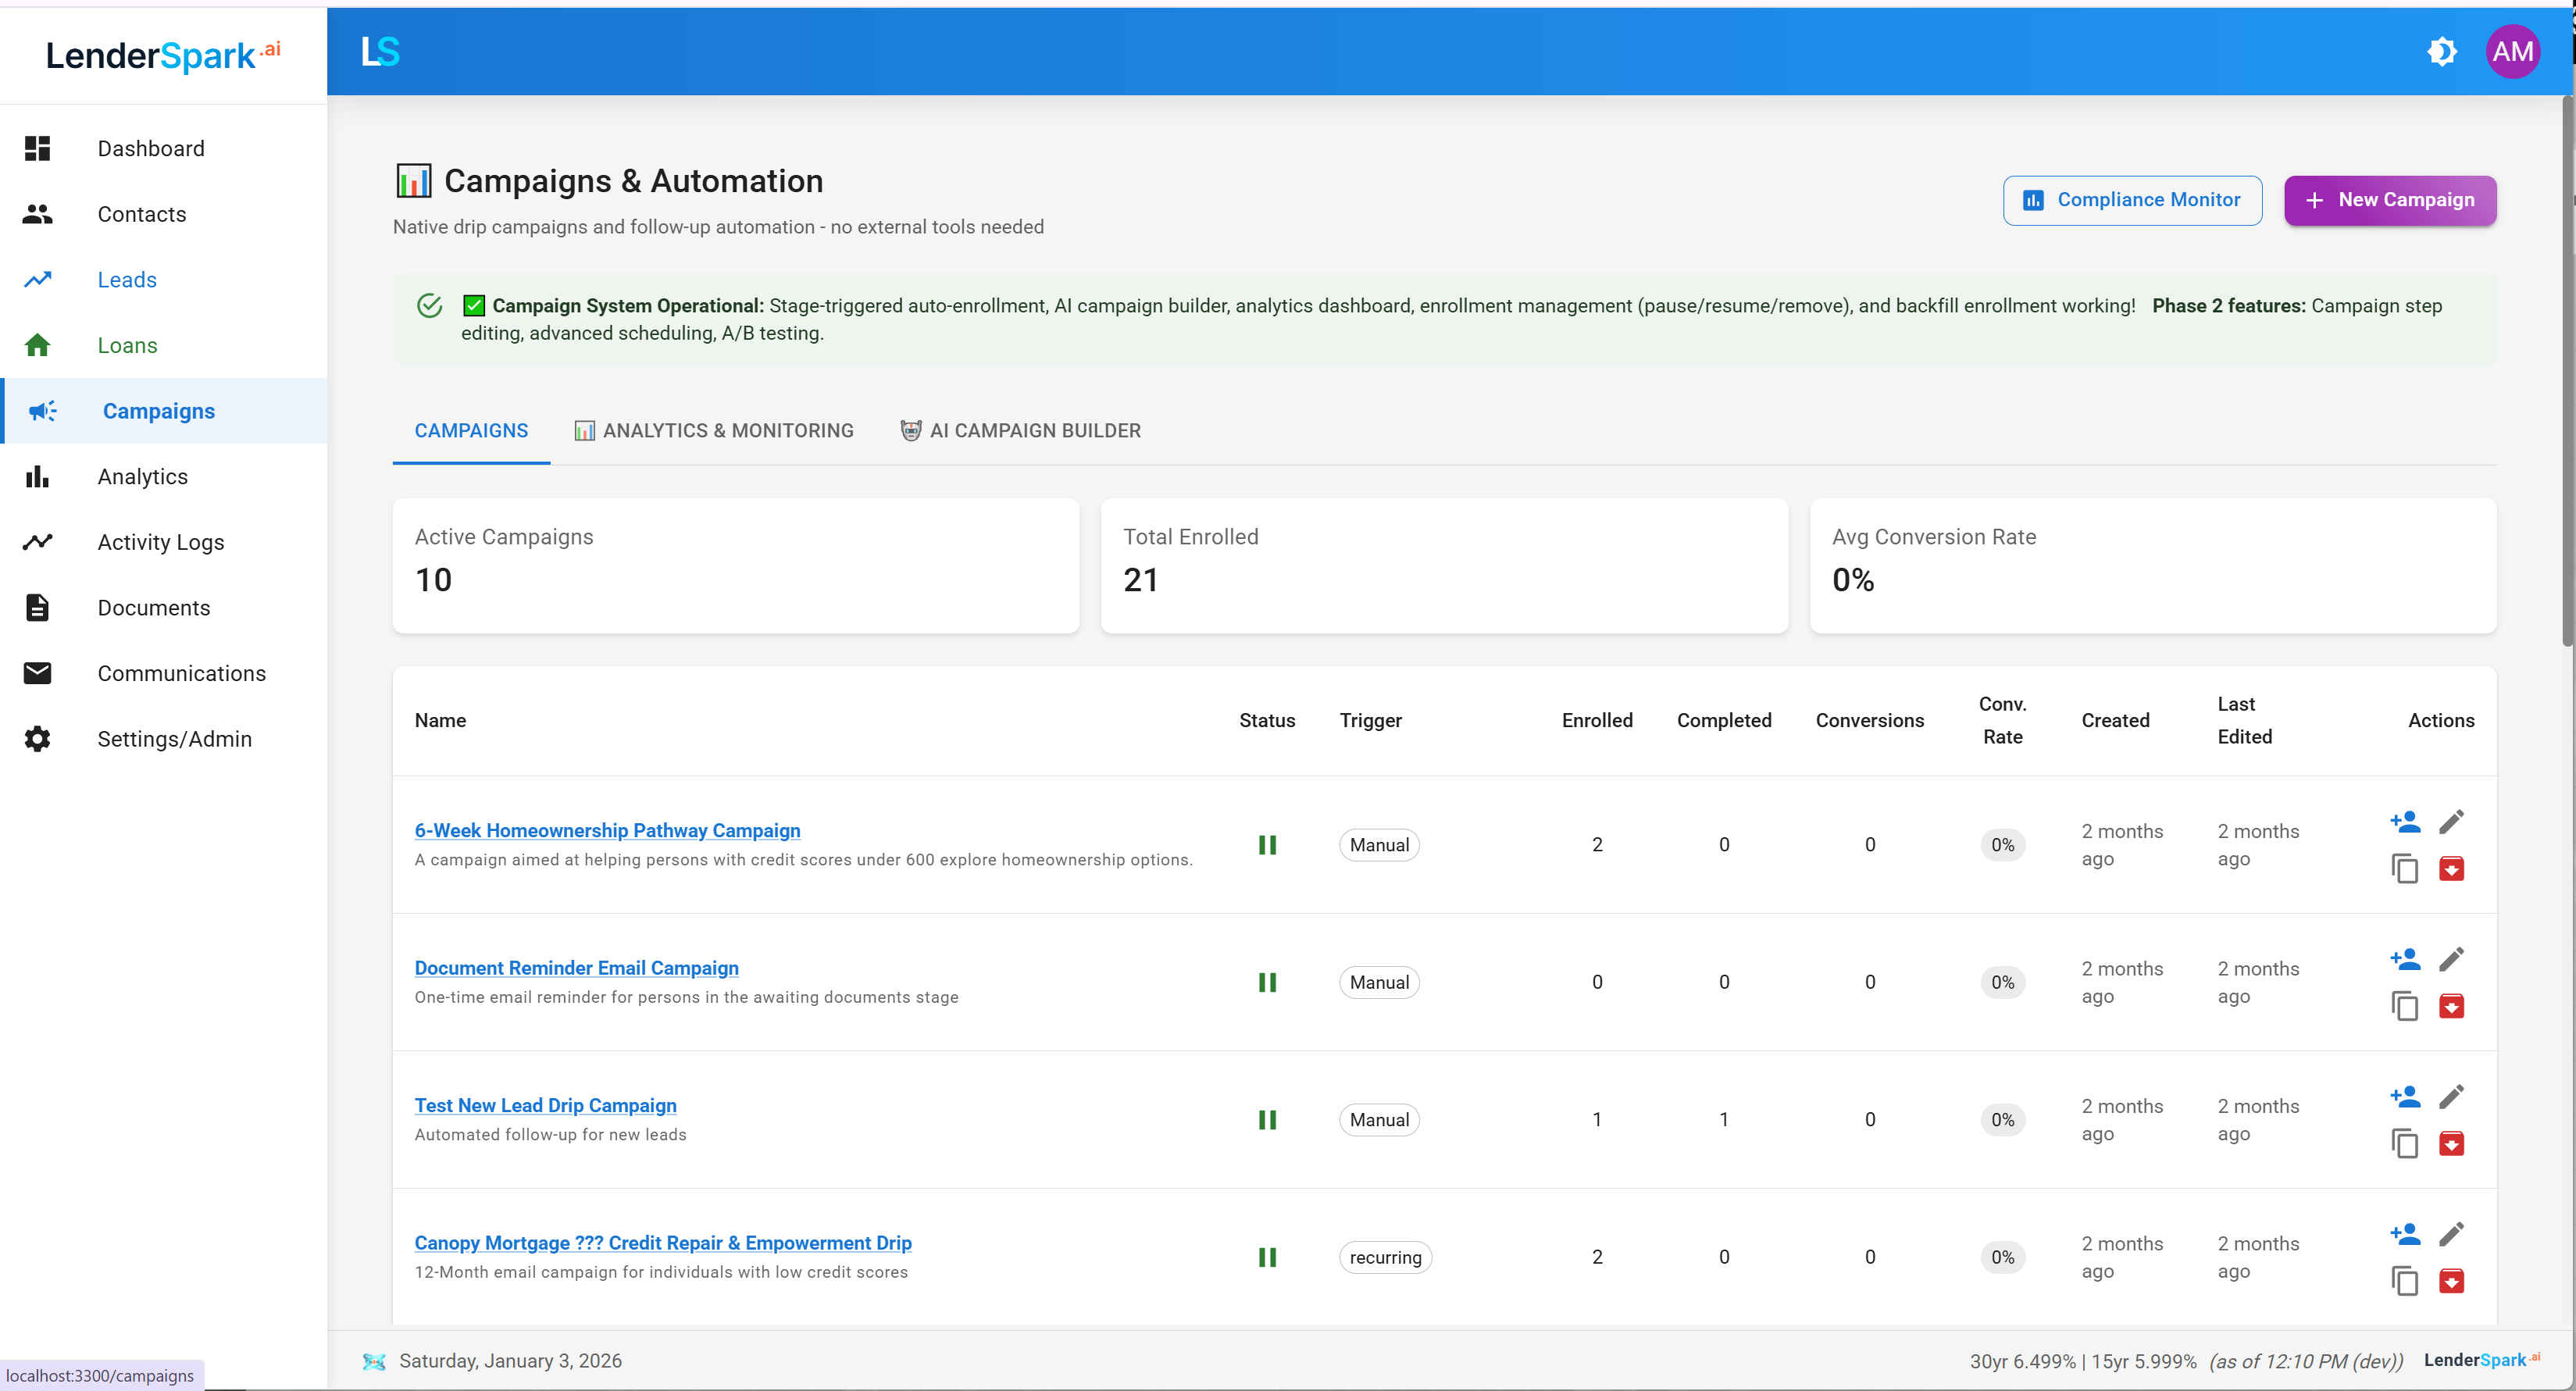Open the Communications mail section
Viewport: 2576px width, 1391px height.
coord(181,673)
